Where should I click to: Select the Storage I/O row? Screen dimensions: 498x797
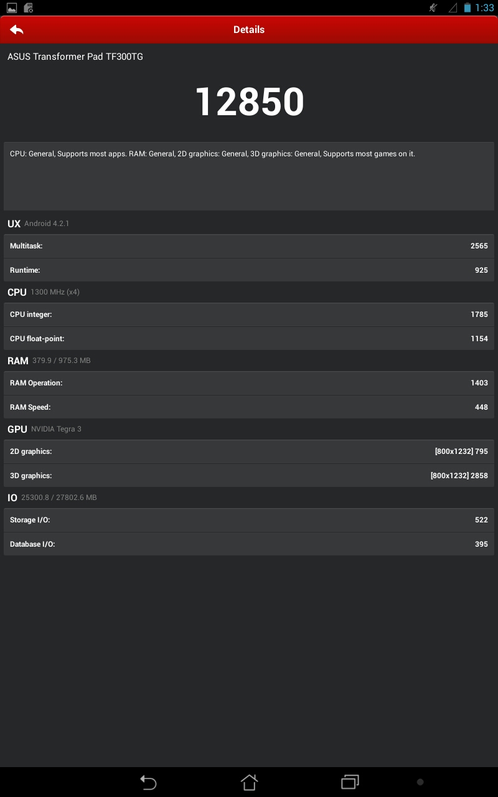[x=249, y=520]
